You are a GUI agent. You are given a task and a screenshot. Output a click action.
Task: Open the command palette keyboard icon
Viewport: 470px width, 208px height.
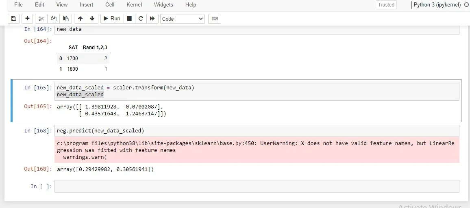pyautogui.click(x=215, y=19)
